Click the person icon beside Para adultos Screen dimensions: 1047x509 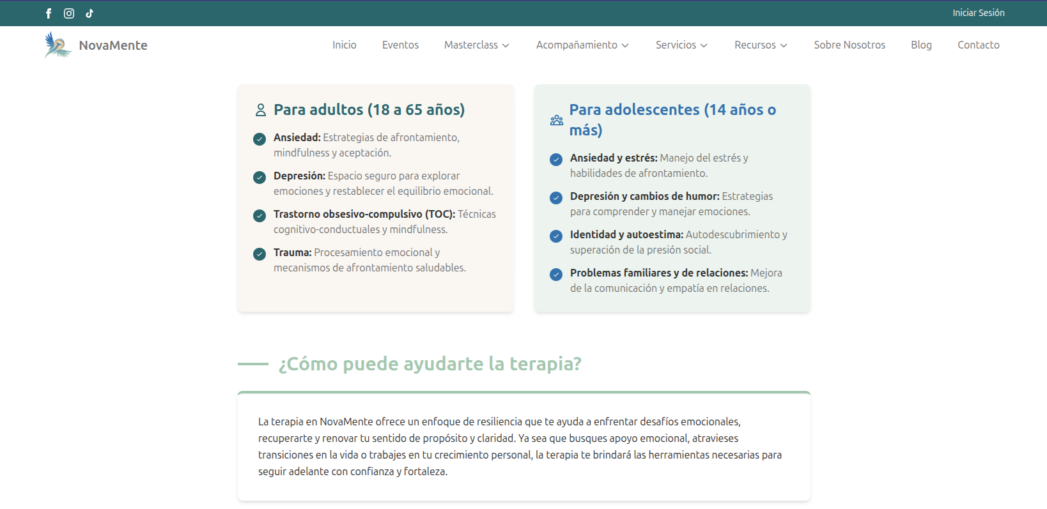click(x=260, y=110)
